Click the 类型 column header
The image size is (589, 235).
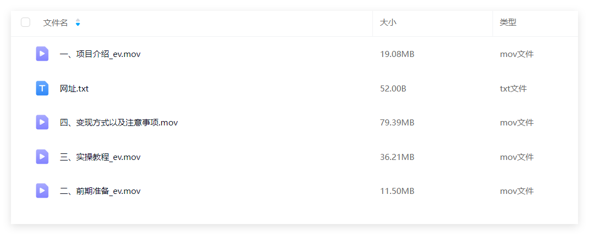click(508, 22)
